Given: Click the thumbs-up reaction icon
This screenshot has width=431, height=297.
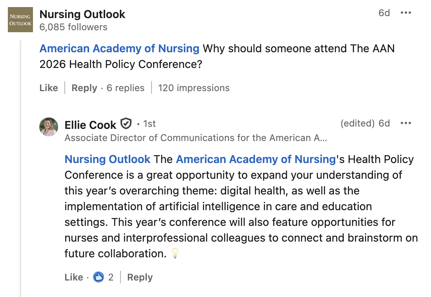Looking at the screenshot, I should pyautogui.click(x=99, y=277).
